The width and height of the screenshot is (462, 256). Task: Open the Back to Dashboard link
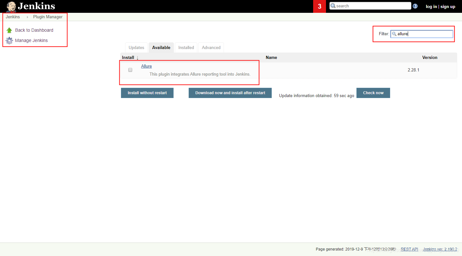[x=34, y=30]
